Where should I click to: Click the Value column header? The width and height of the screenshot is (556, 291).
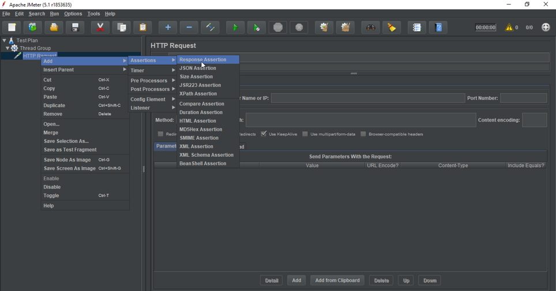pos(312,165)
